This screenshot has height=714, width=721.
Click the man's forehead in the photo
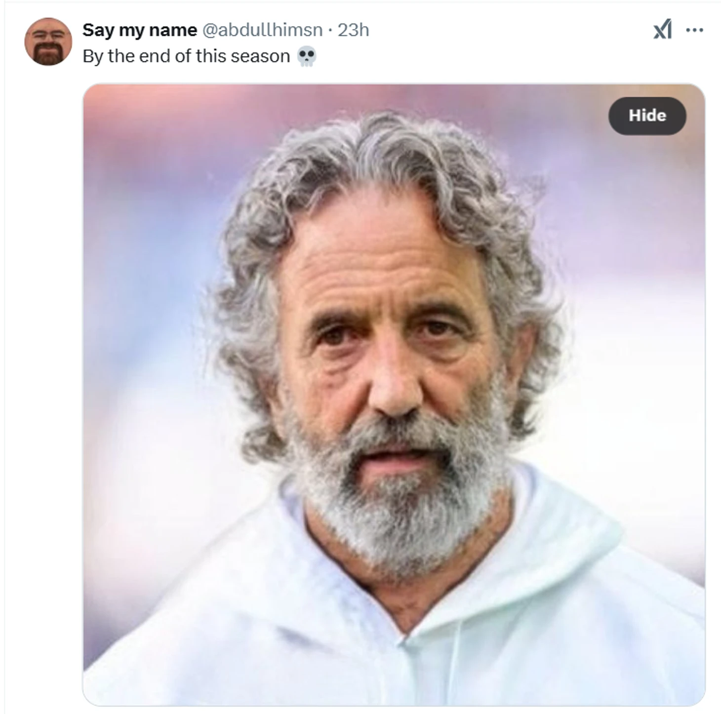(375, 257)
